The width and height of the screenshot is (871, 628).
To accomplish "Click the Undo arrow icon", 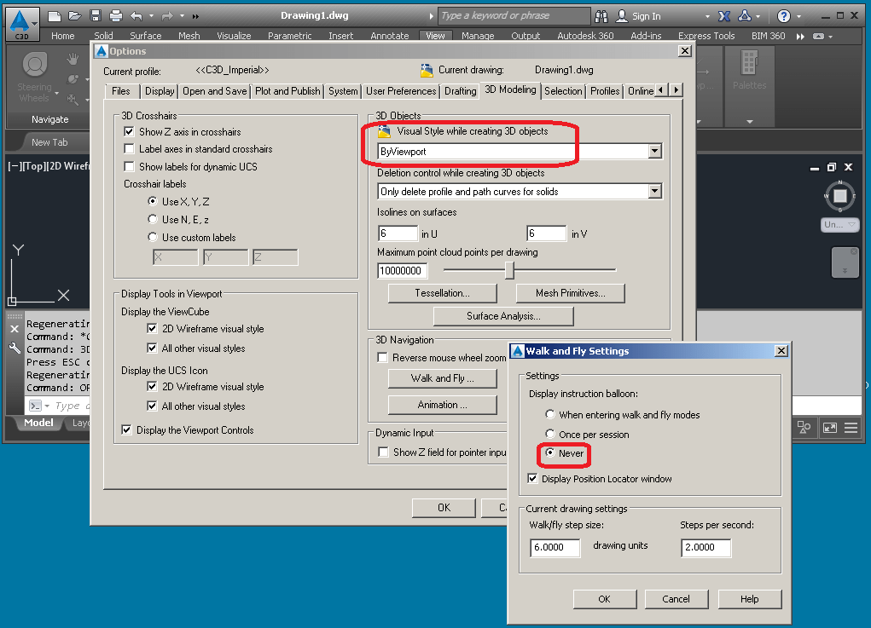I will coord(136,16).
